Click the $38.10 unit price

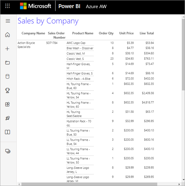click(x=129, y=53)
